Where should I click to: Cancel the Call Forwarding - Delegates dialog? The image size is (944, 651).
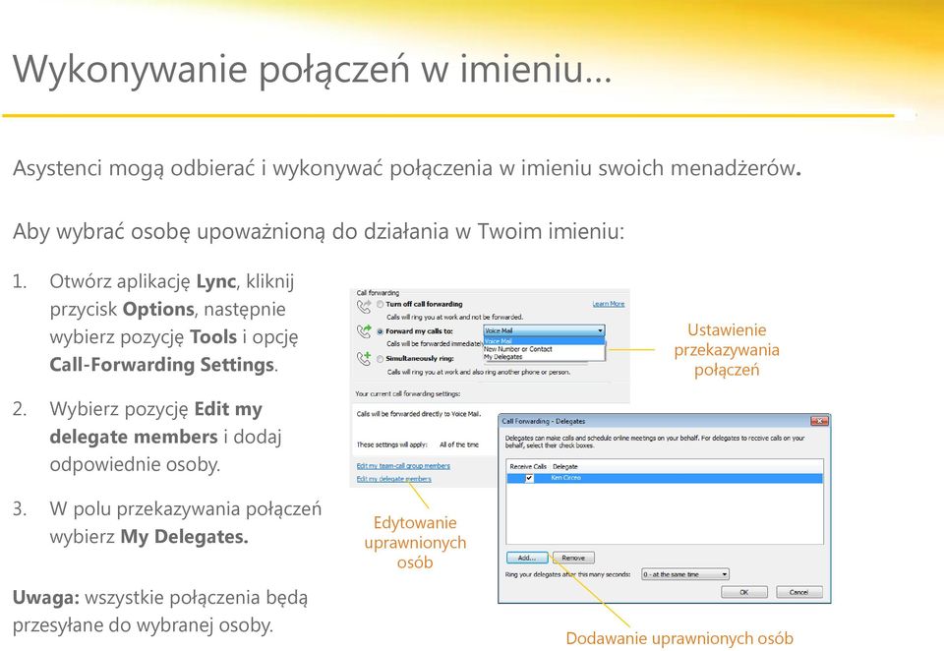click(798, 592)
